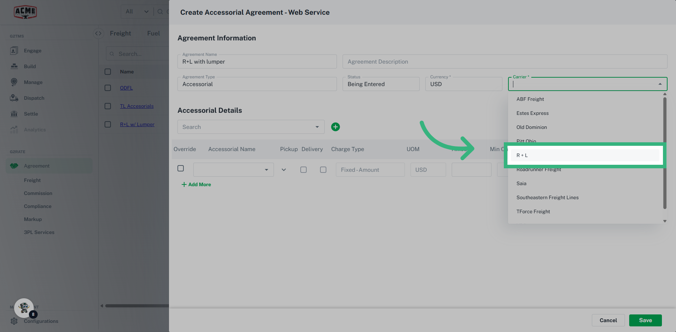Enable the Pickup checkbox for the accessorial
The width and height of the screenshot is (676, 332).
pyautogui.click(x=303, y=169)
